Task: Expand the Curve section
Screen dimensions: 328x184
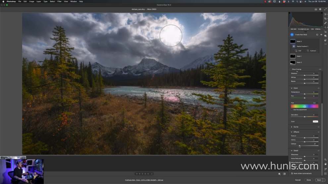Action: click(292, 127)
